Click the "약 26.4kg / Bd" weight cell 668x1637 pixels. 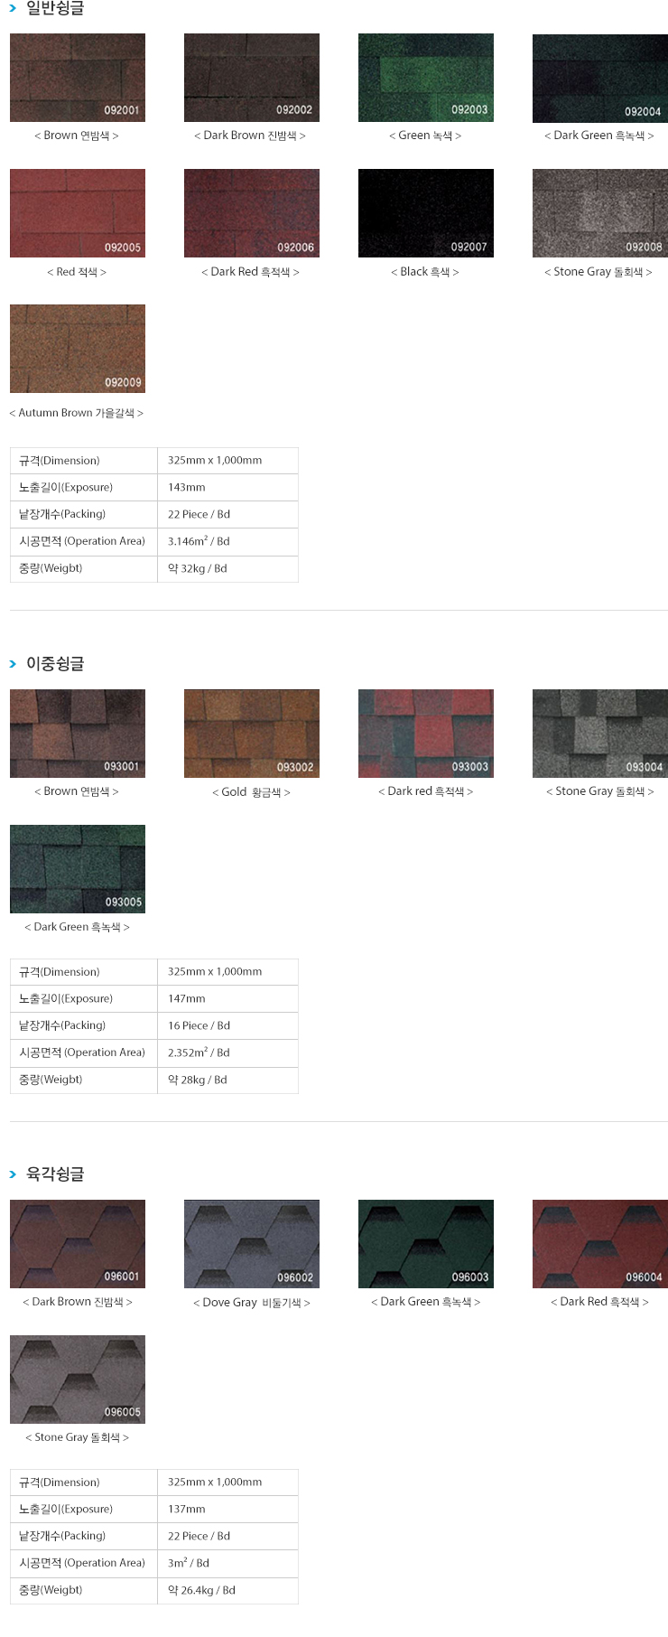pos(227,1590)
